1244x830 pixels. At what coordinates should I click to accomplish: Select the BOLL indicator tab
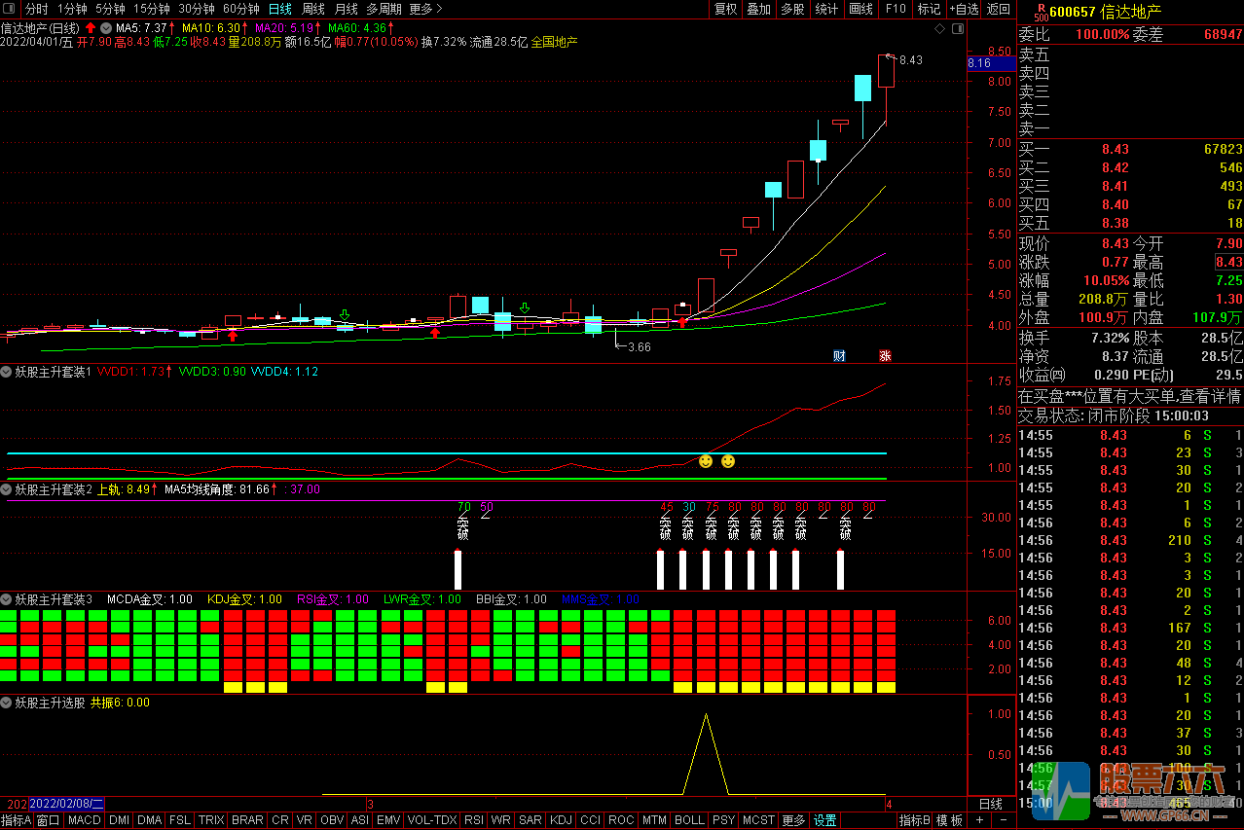click(x=689, y=820)
